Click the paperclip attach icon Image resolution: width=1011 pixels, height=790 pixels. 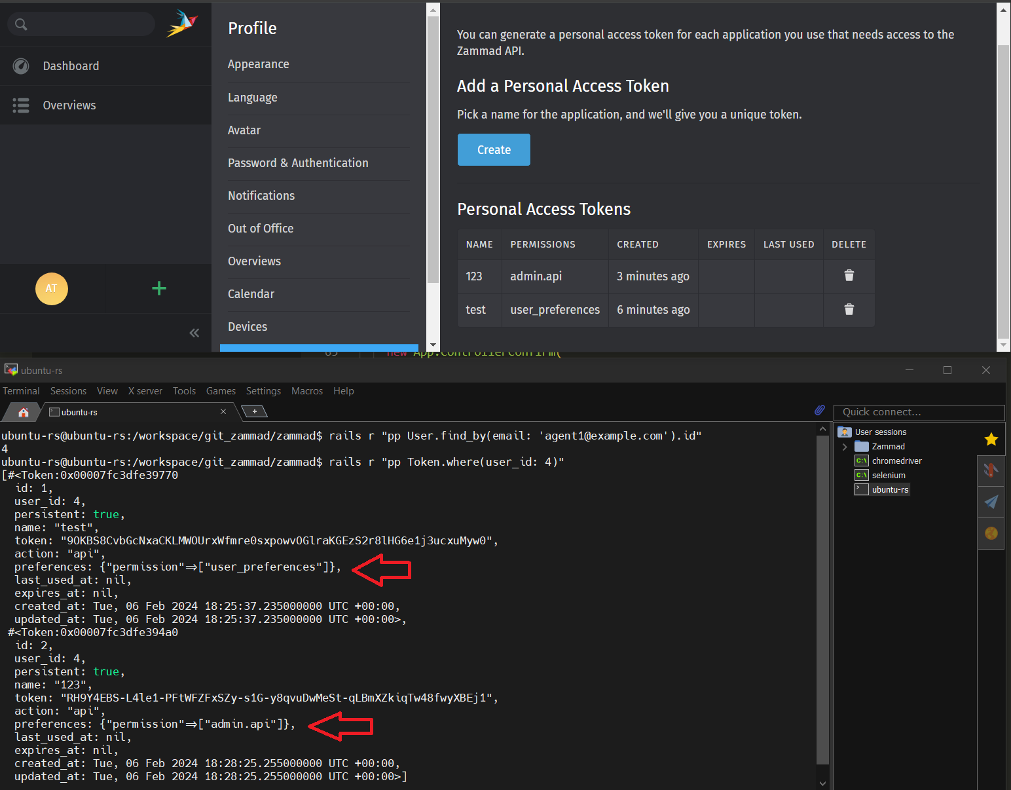point(819,410)
